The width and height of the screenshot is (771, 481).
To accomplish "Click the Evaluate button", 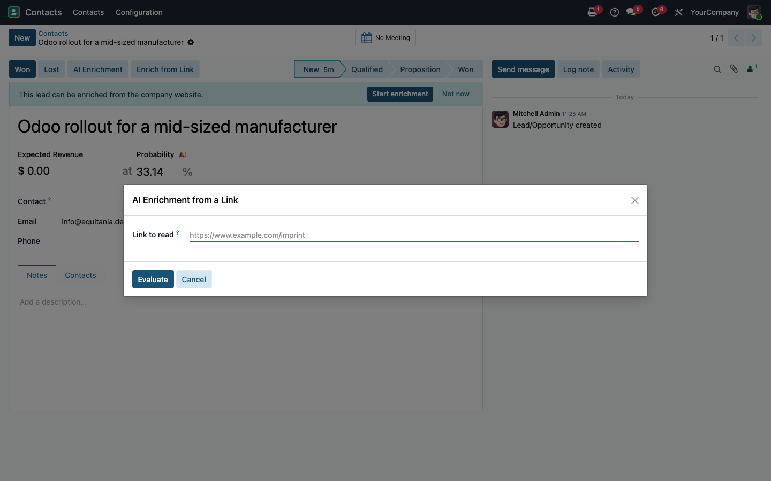I will point(153,280).
